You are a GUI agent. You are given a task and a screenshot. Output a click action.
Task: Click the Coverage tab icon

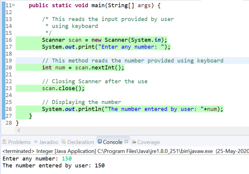[134, 142]
